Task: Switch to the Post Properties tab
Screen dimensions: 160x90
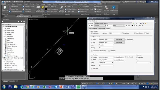Action: [101, 28]
